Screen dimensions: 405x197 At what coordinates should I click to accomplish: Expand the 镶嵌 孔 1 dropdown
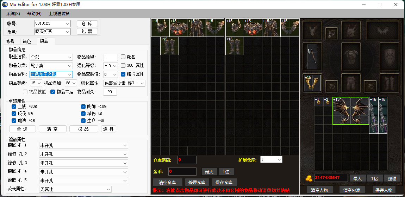pos(83,145)
